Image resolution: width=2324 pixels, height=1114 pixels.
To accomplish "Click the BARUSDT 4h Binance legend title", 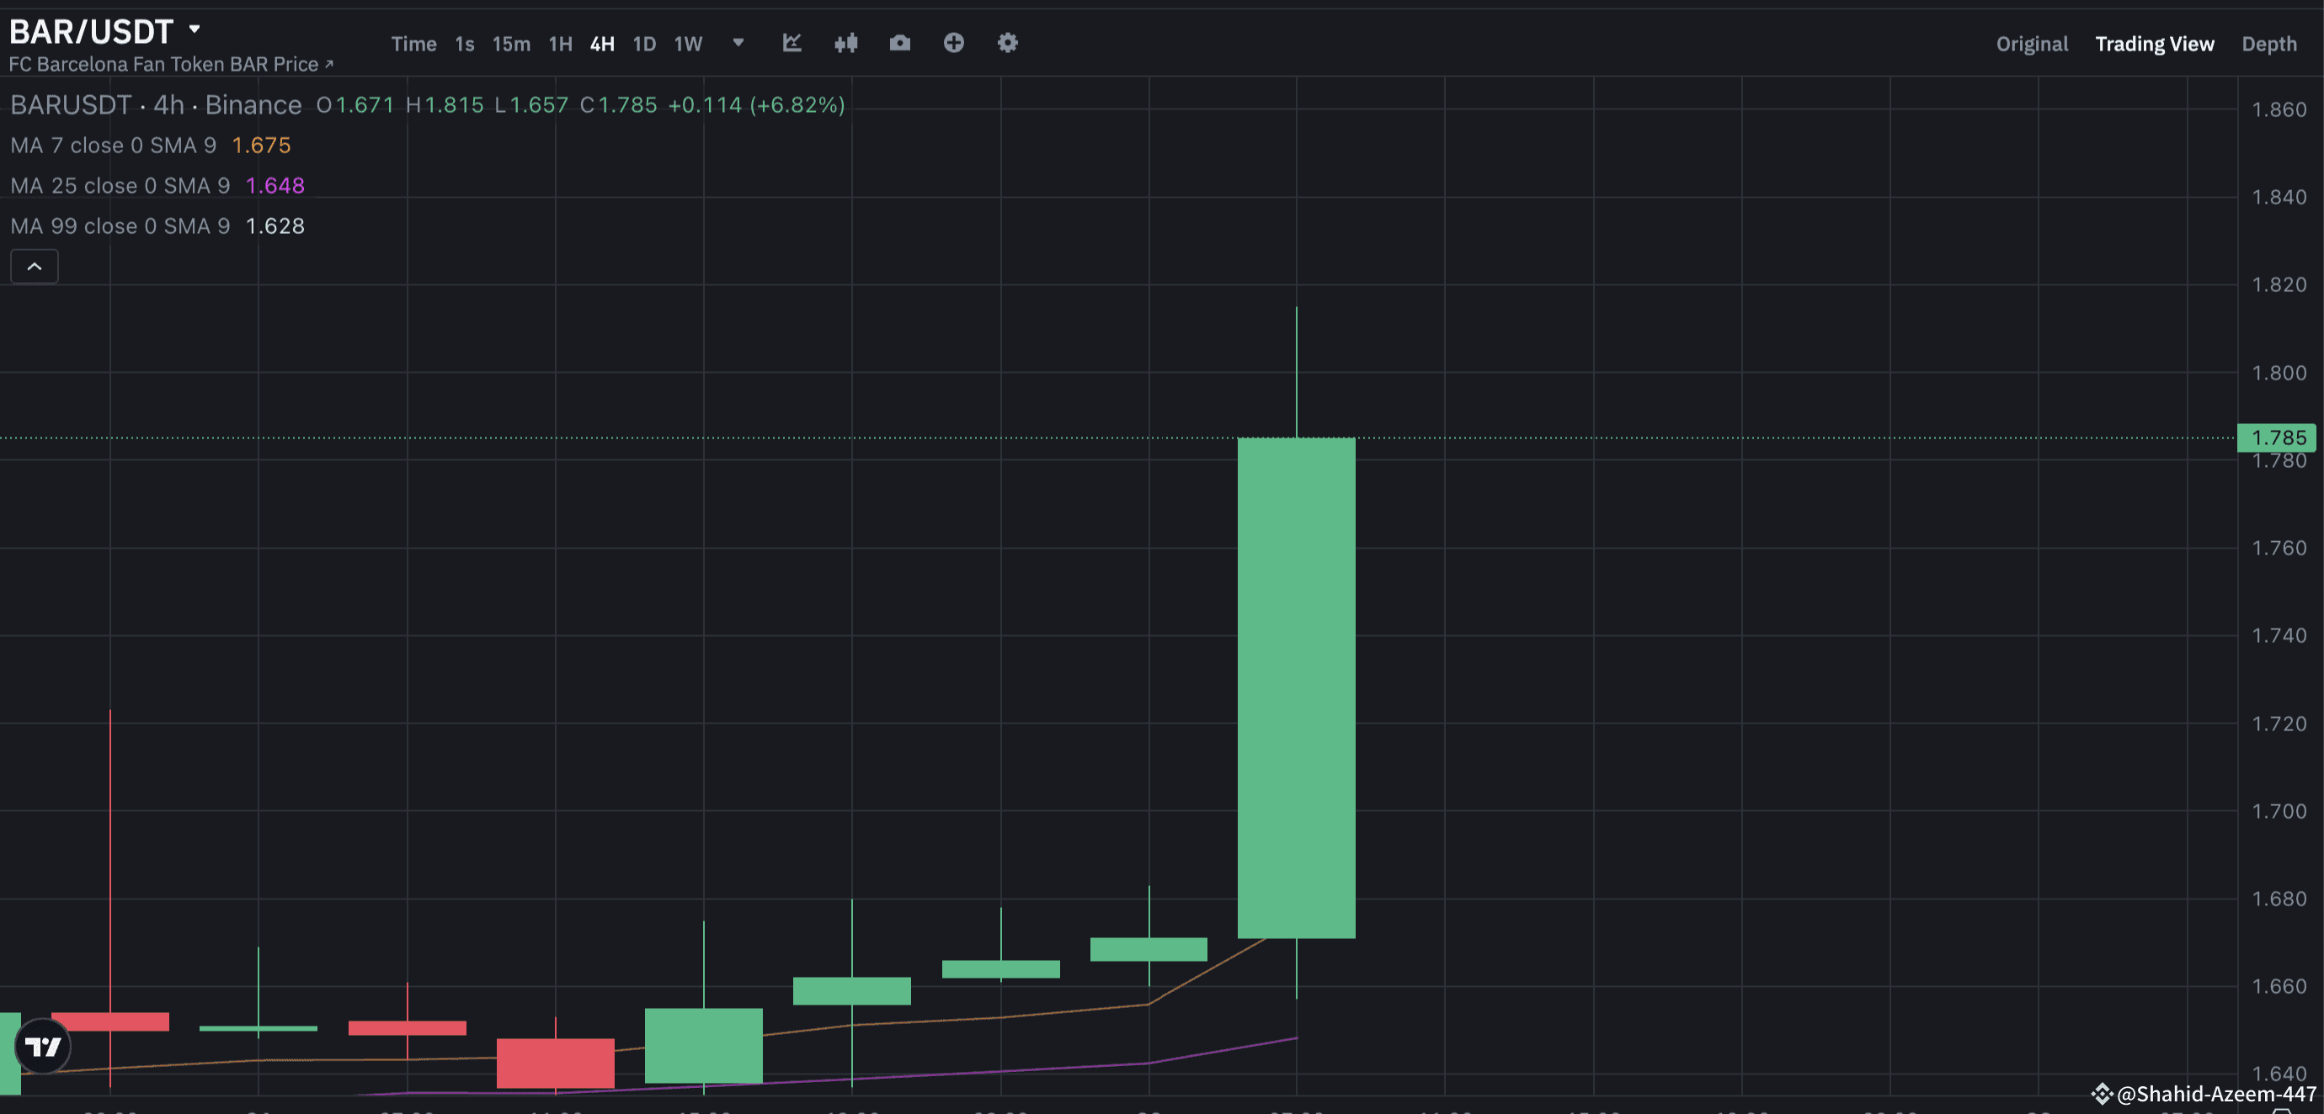I will click(156, 104).
